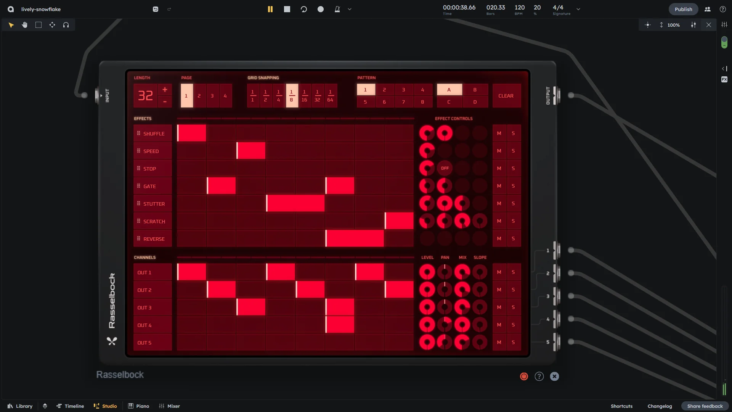Image resolution: width=732 pixels, height=412 pixels.
Task: Switch to the Mixer tab
Action: click(x=169, y=406)
